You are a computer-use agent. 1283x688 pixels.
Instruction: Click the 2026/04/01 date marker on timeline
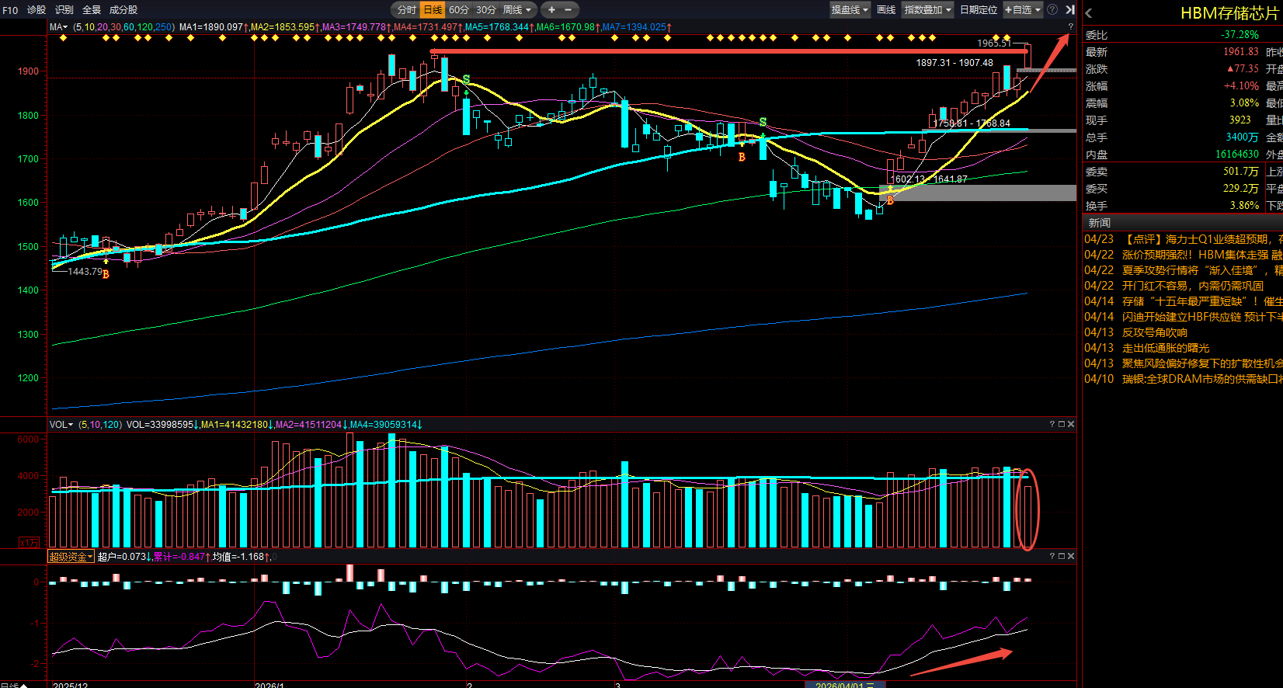840,685
